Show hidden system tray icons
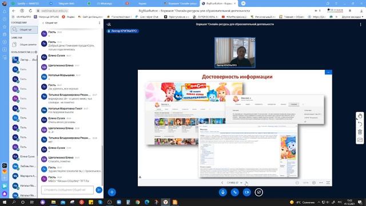The image size is (366, 206). pos(319,202)
